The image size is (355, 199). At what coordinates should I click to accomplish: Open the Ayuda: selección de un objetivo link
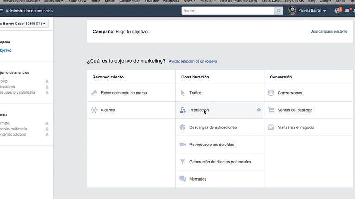[193, 61]
